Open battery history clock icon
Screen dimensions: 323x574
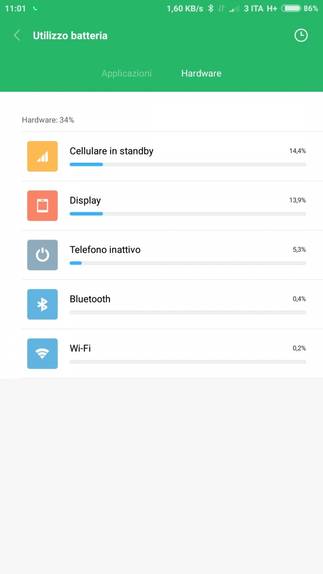pyautogui.click(x=301, y=35)
